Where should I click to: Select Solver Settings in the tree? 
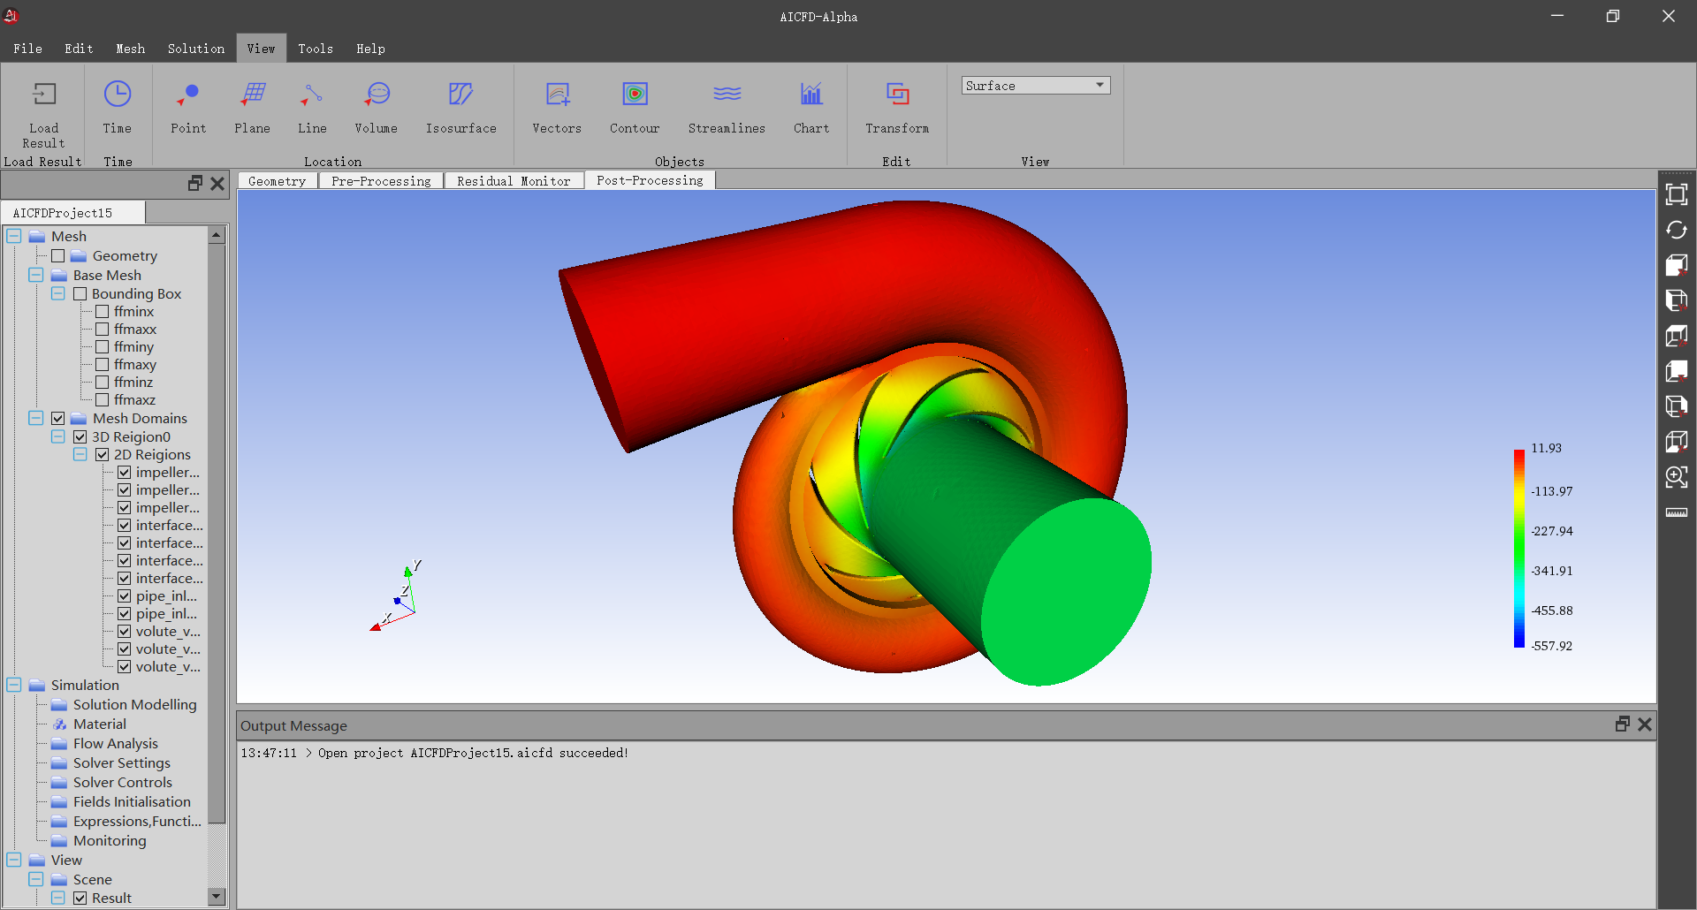point(122,762)
